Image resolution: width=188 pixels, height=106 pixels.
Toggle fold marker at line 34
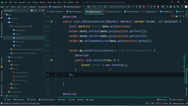pyautogui.click(x=56, y=21)
